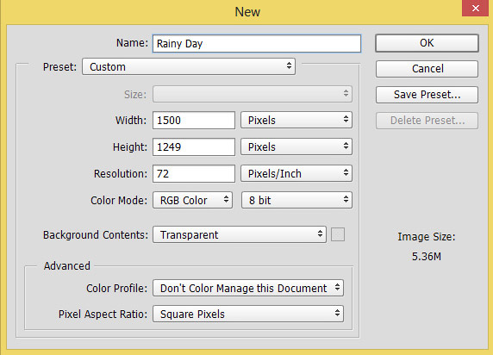This screenshot has height=355, width=493.
Task: Open the Width units dropdown
Action: click(x=296, y=120)
